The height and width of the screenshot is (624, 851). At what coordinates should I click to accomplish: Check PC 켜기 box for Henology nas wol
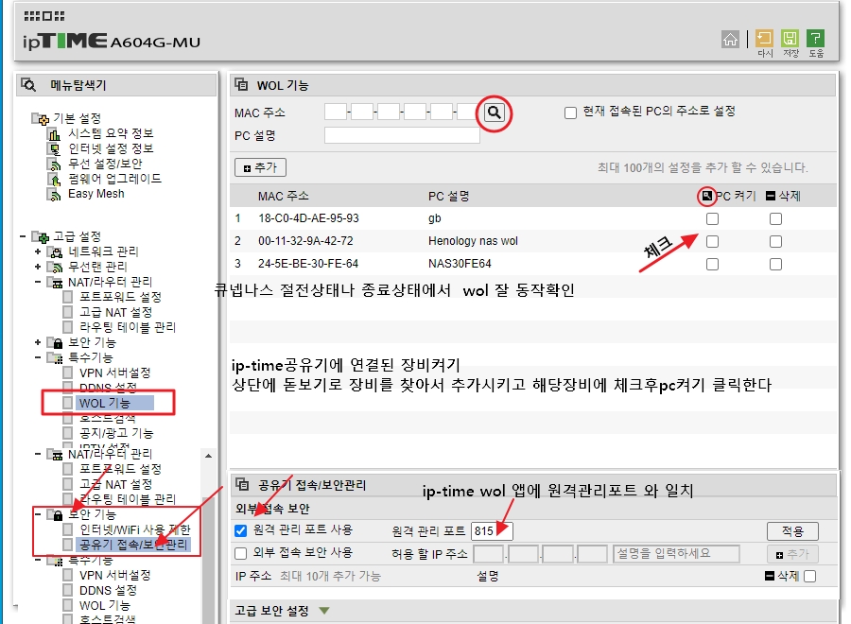click(712, 241)
